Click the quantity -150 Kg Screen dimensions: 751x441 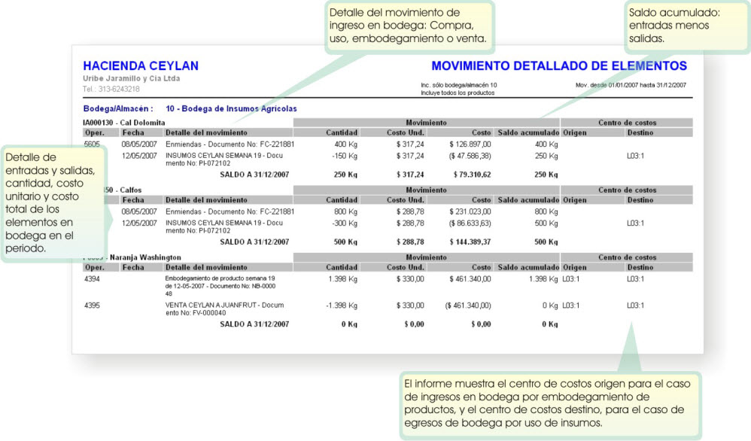(x=345, y=156)
